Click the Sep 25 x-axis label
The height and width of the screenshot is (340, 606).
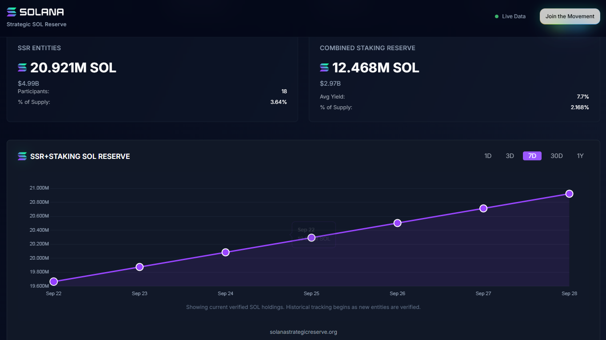point(311,293)
